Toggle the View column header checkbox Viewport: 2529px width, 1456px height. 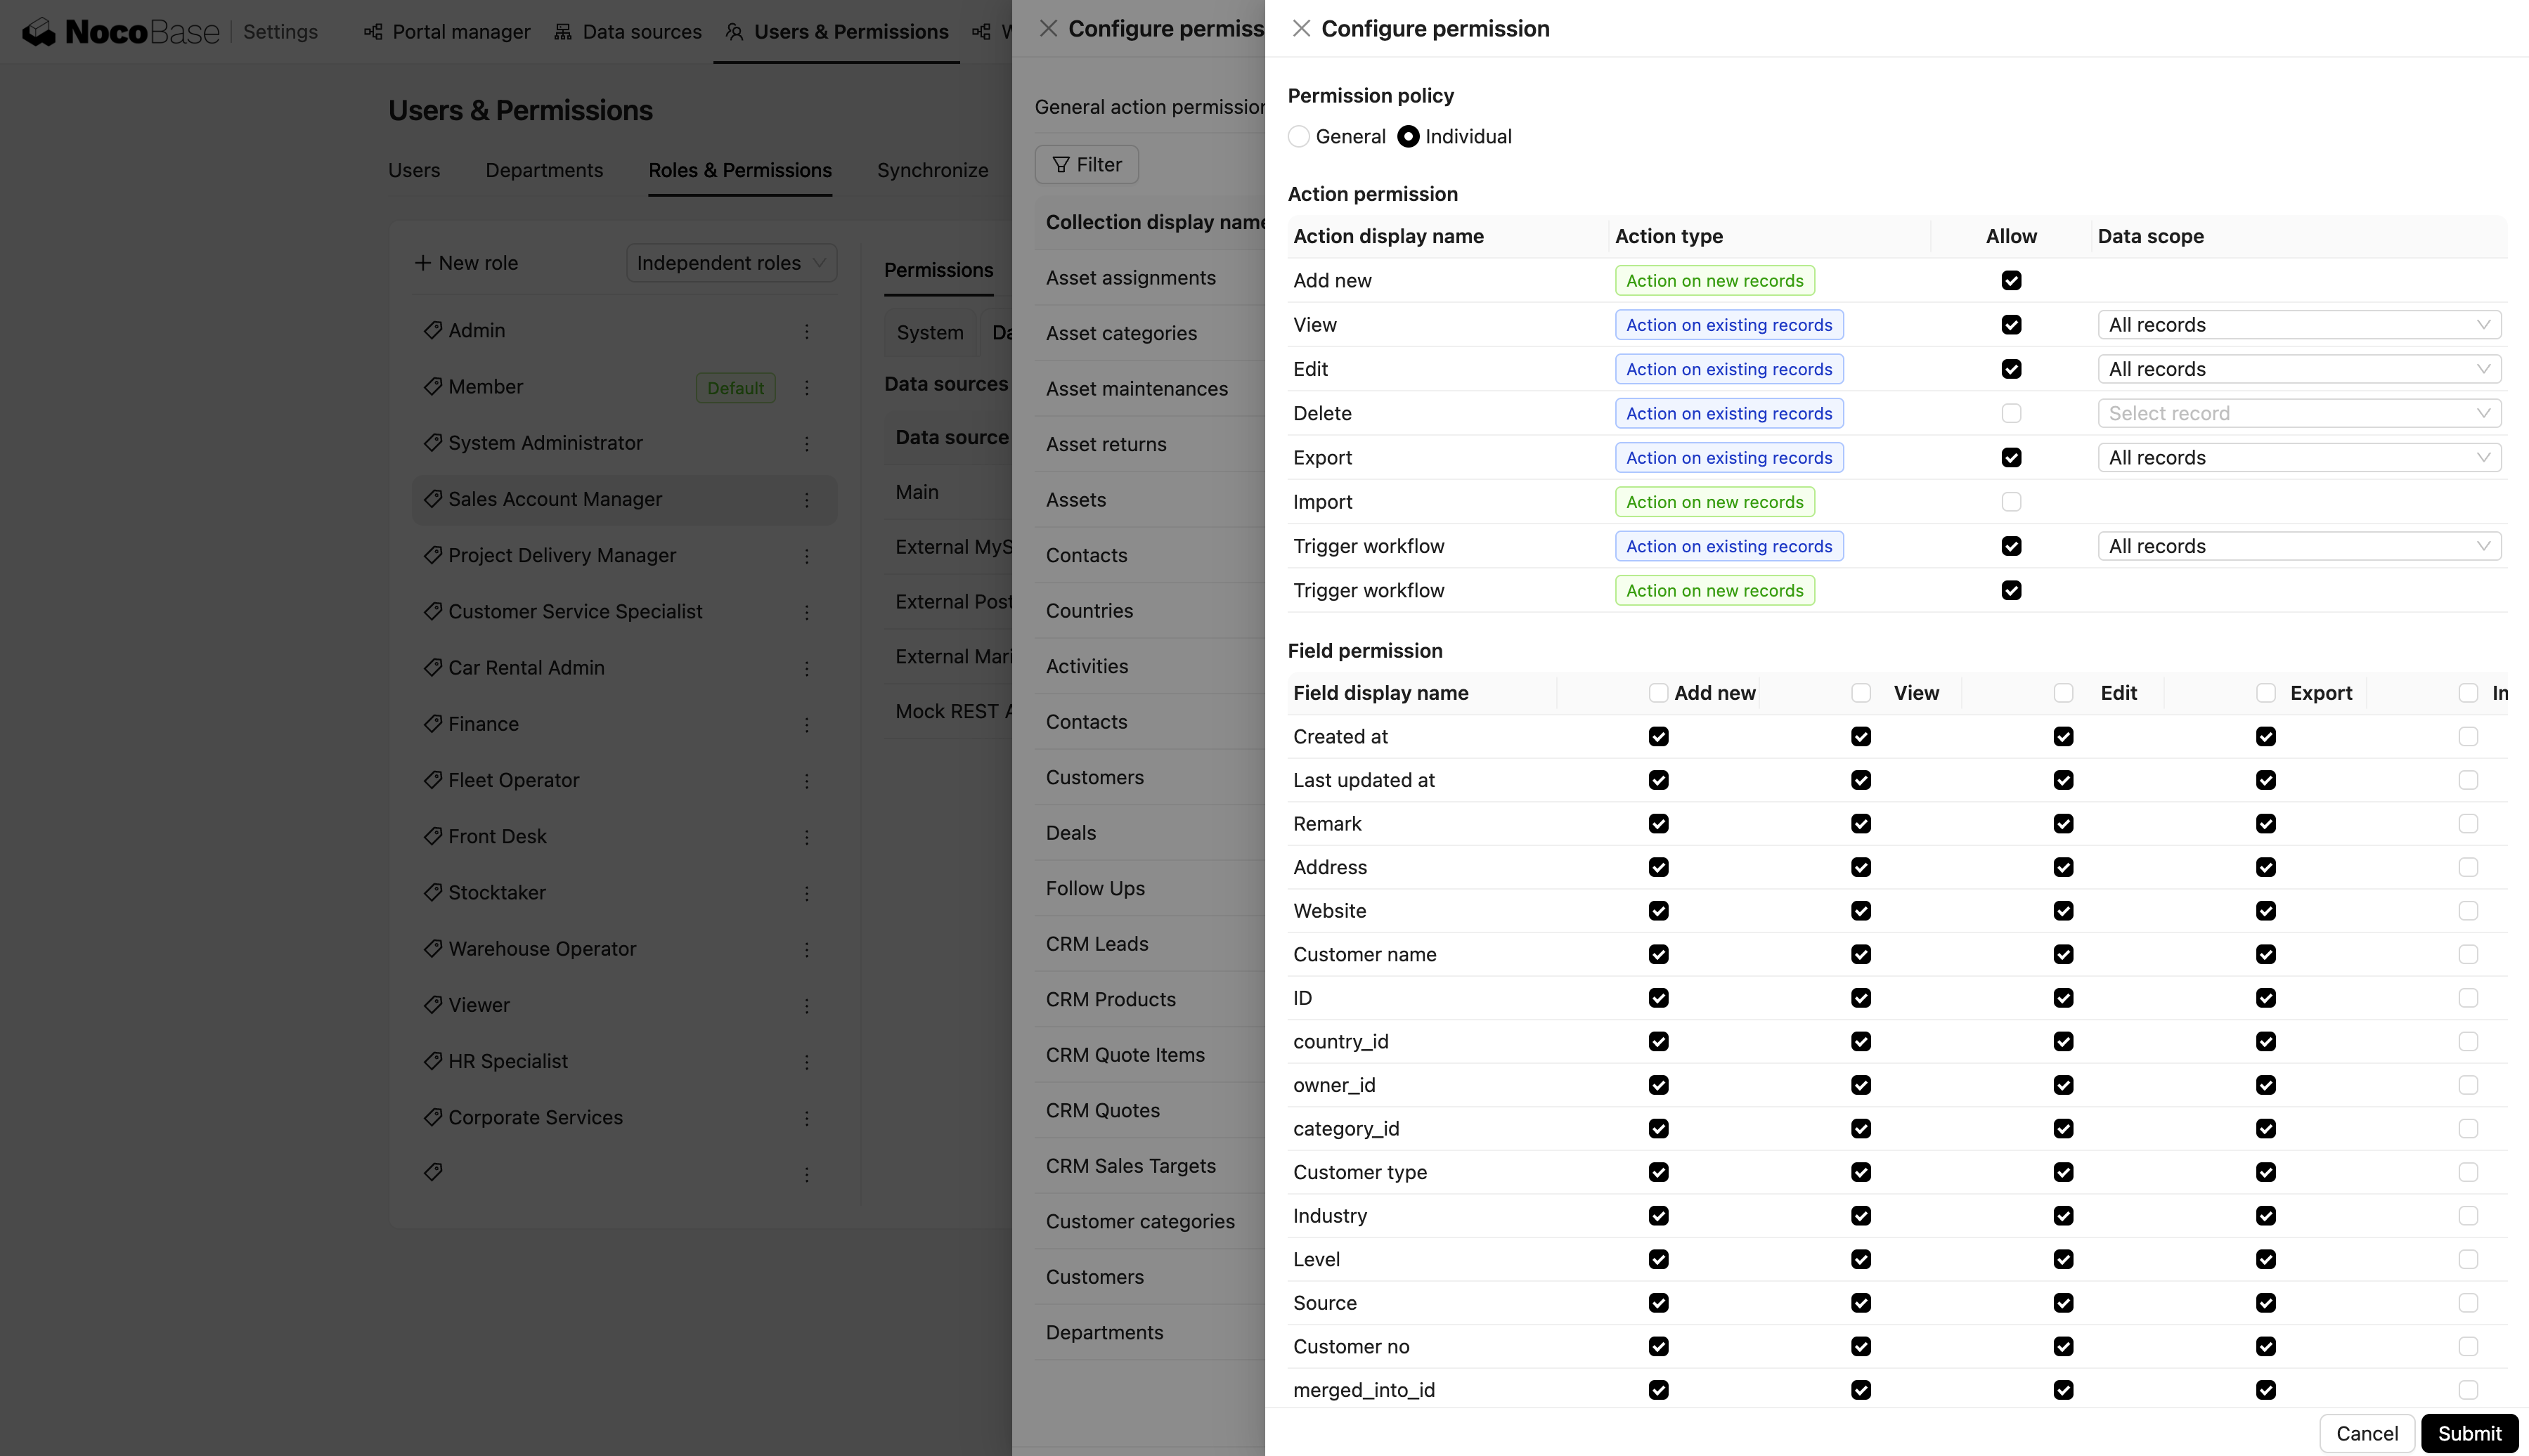point(1861,693)
